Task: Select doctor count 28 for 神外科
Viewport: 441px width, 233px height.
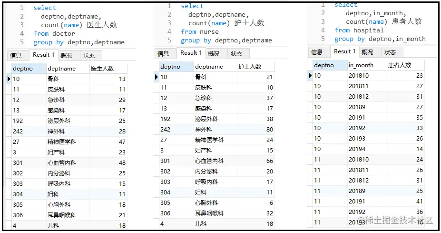Action: pyautogui.click(x=108, y=132)
